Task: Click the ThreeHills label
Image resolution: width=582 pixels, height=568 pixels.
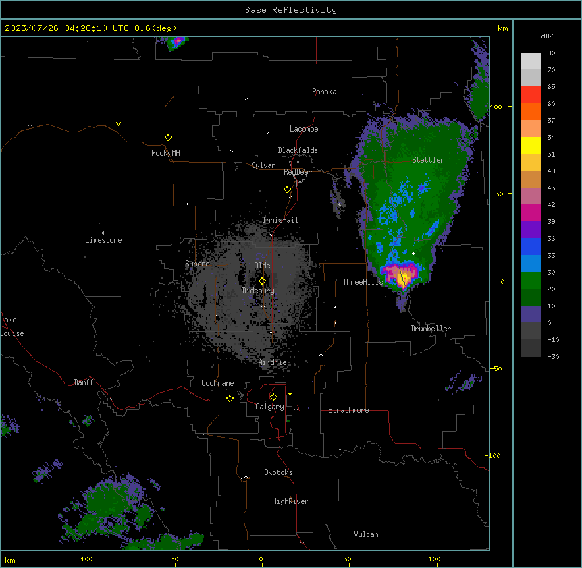Action: [363, 282]
